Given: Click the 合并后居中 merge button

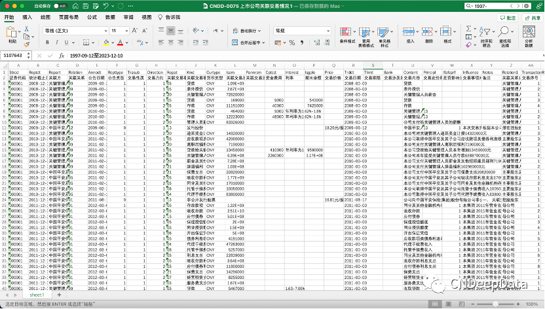Looking at the screenshot, I should pos(248,43).
